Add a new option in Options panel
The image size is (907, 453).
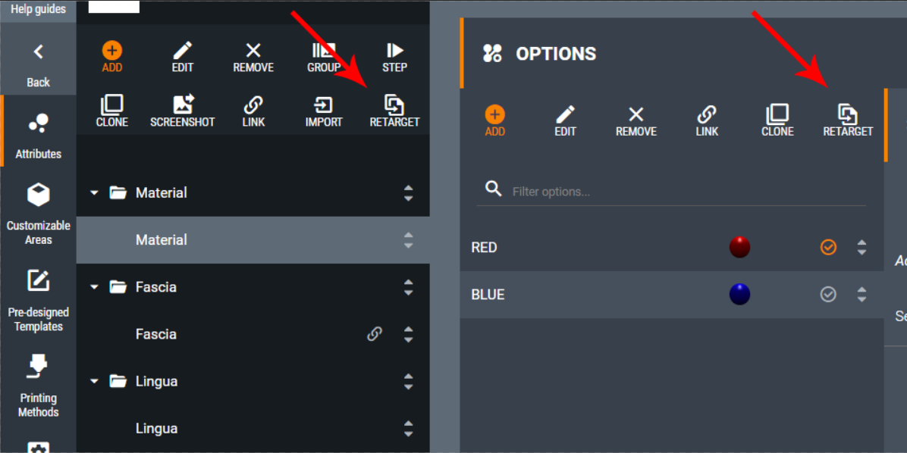[x=495, y=121]
